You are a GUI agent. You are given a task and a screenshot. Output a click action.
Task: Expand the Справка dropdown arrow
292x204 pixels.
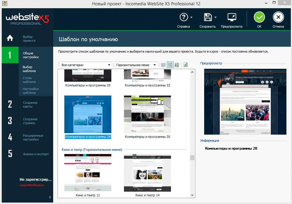(192, 17)
